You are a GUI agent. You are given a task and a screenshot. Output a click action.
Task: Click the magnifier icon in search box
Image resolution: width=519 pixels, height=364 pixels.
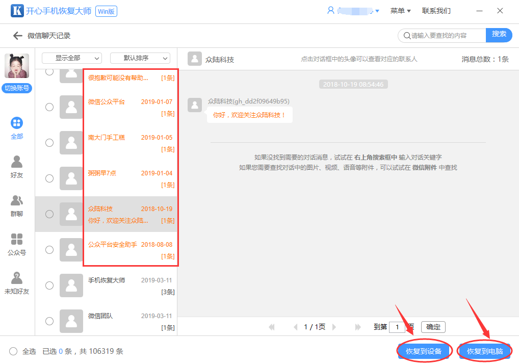pyautogui.click(x=407, y=35)
